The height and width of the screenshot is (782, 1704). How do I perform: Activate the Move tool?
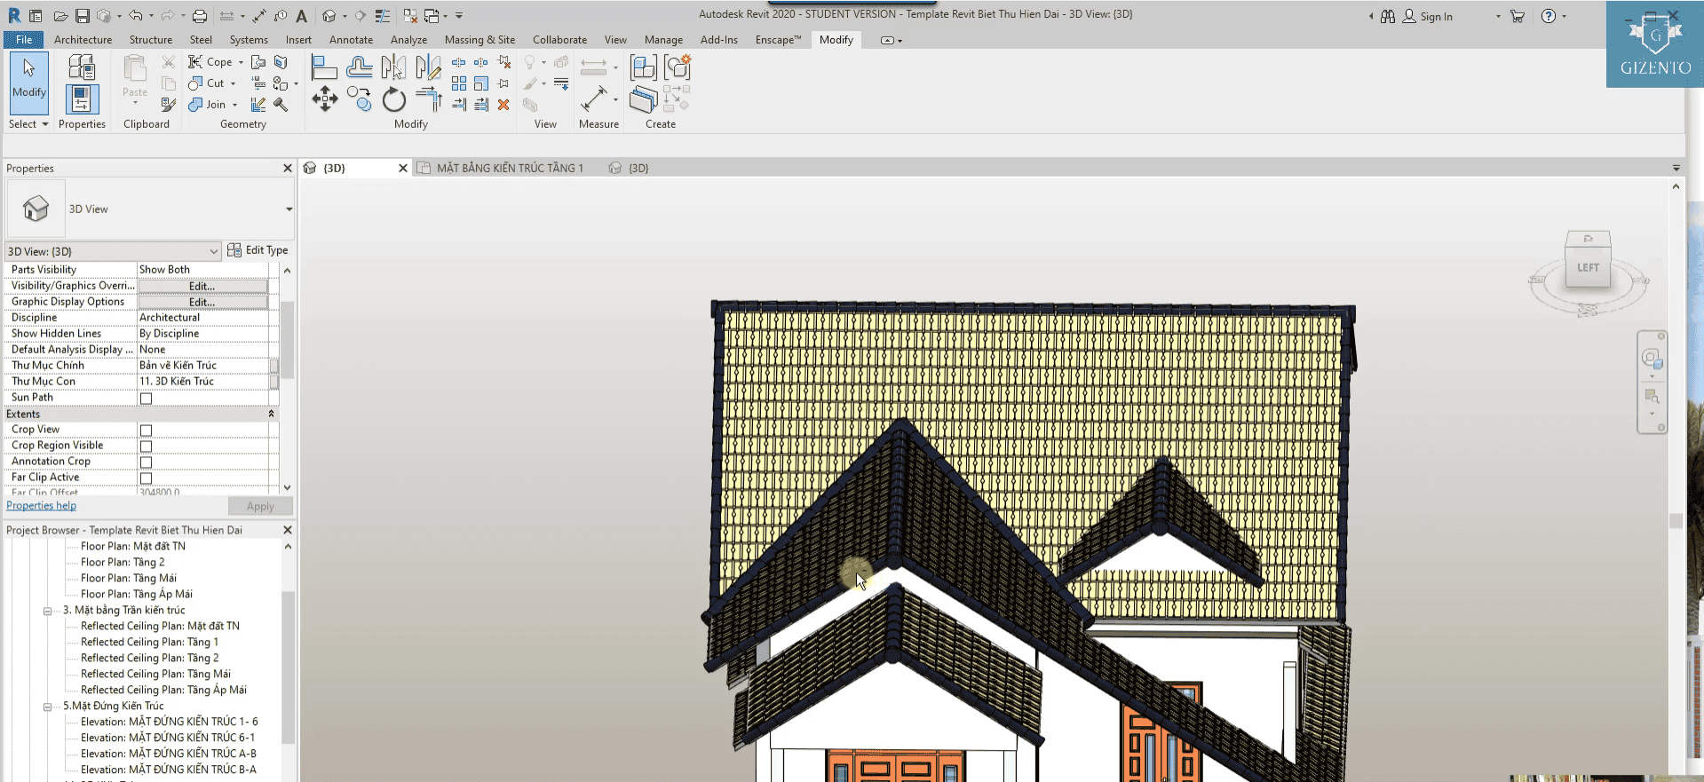click(324, 99)
